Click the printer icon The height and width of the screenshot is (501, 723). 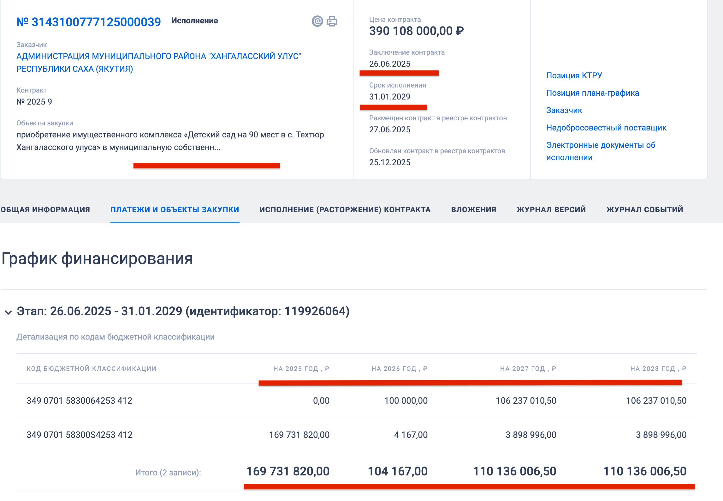click(x=332, y=21)
